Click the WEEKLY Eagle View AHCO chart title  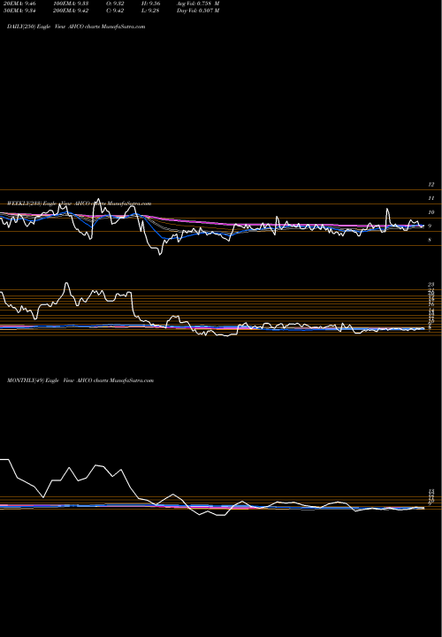80,203
